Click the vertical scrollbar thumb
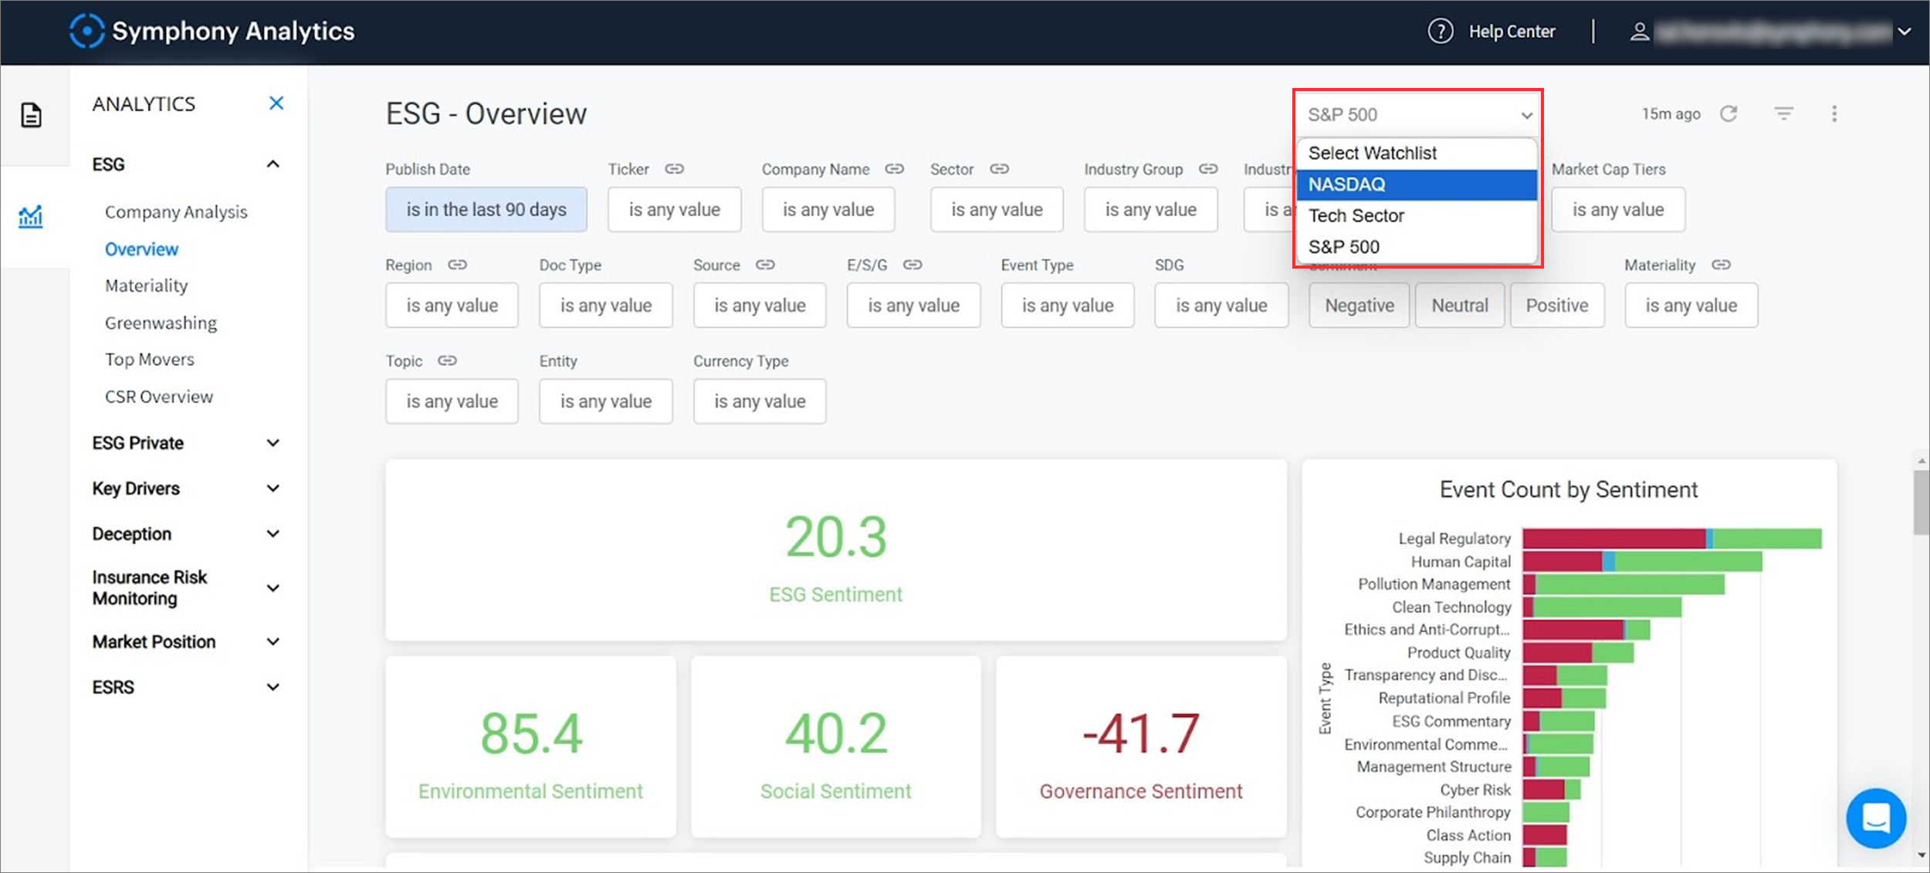Image resolution: width=1930 pixels, height=873 pixels. 1921,502
